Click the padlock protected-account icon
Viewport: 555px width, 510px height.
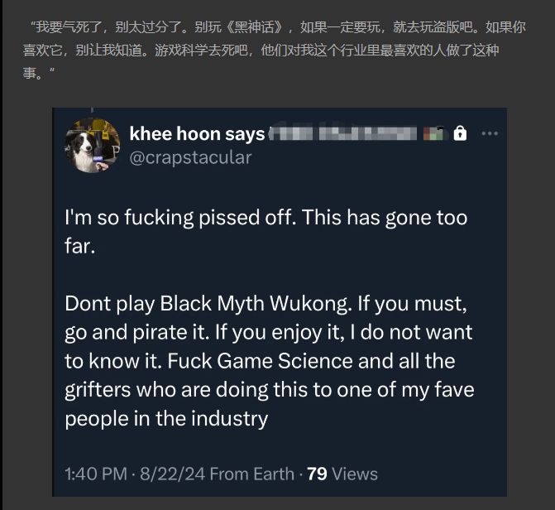click(x=460, y=133)
